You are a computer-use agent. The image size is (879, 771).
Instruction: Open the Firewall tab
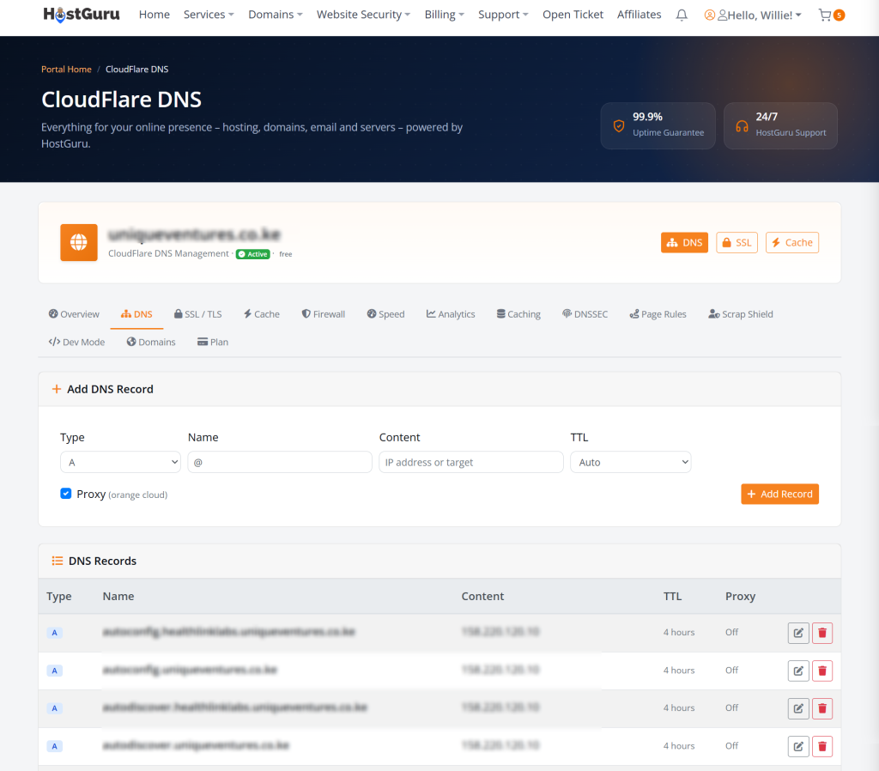[324, 314]
